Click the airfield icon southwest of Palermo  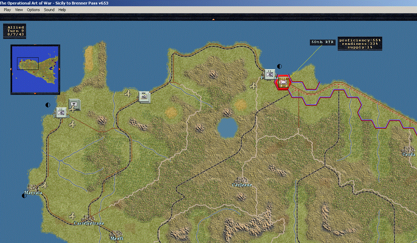click(253, 86)
